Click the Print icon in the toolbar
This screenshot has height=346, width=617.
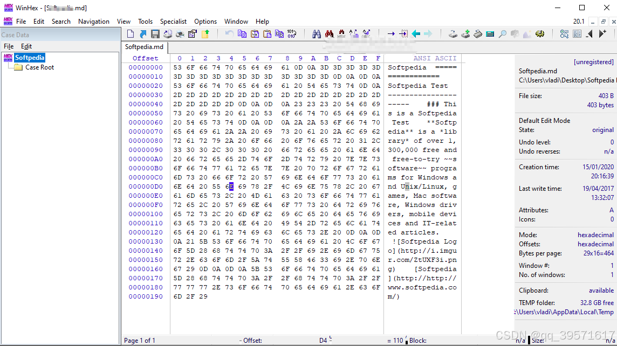pyautogui.click(x=180, y=34)
